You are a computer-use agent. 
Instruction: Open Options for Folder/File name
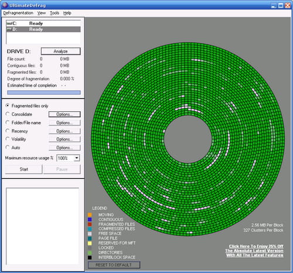(64, 122)
